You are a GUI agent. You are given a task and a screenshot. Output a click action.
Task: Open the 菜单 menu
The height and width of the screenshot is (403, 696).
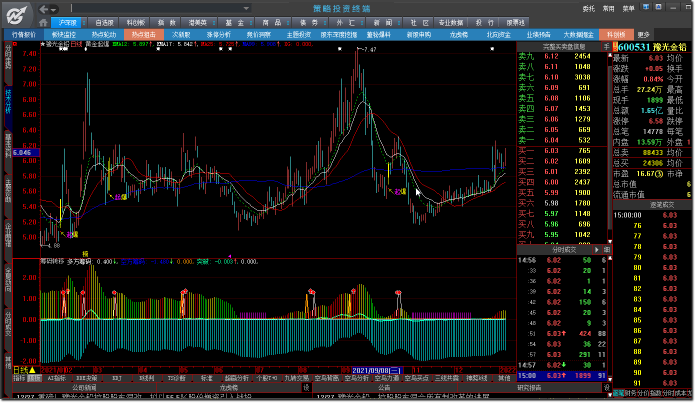point(628,8)
